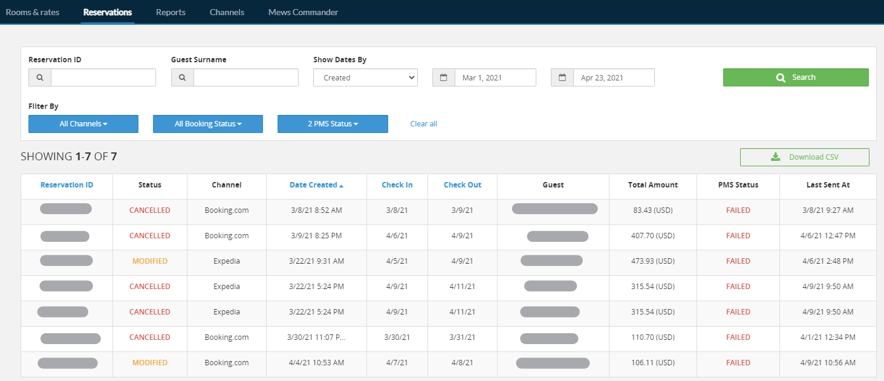This screenshot has width=884, height=381.
Task: Click date created 3/8/21 8:52 AM
Action: click(x=317, y=210)
